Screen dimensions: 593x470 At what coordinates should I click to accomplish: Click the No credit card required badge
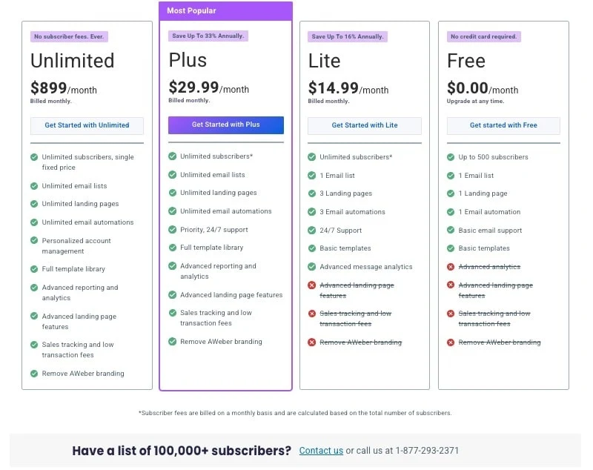(484, 36)
